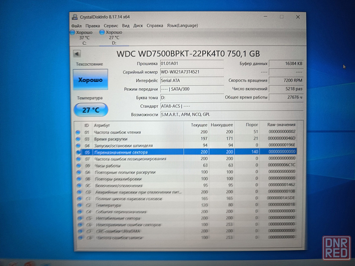Click raw value 00000000046D
355x266 pixels.
282,138
